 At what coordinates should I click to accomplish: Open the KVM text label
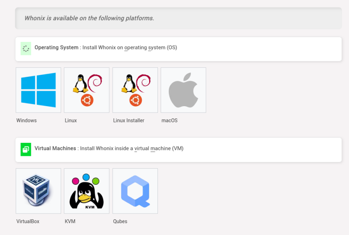70,221
